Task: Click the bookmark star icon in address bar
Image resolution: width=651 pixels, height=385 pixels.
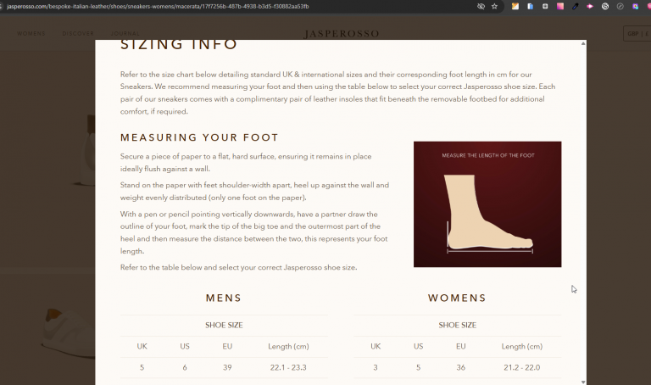Action: [494, 6]
